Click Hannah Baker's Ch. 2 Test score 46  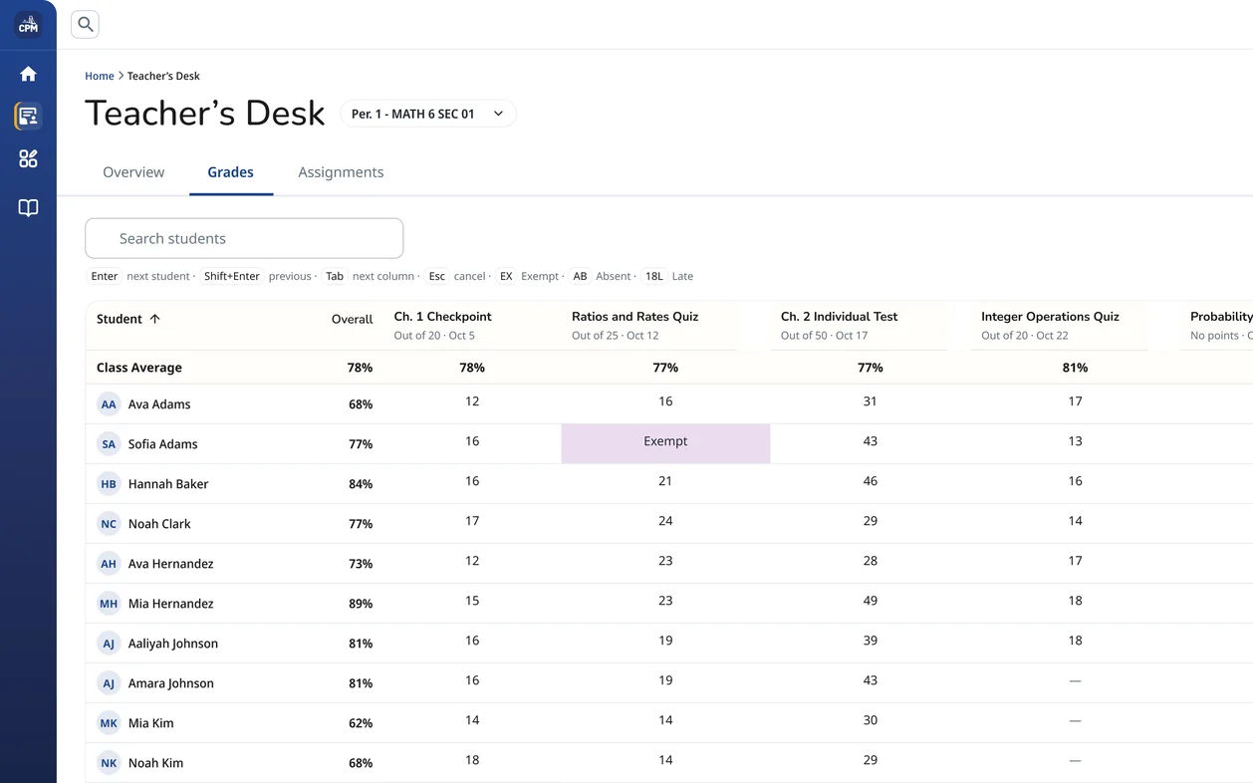(871, 481)
